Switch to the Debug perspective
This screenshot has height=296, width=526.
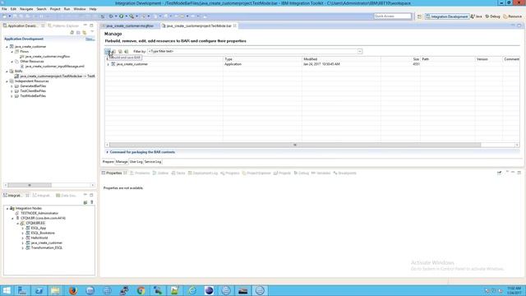tap(493, 16)
